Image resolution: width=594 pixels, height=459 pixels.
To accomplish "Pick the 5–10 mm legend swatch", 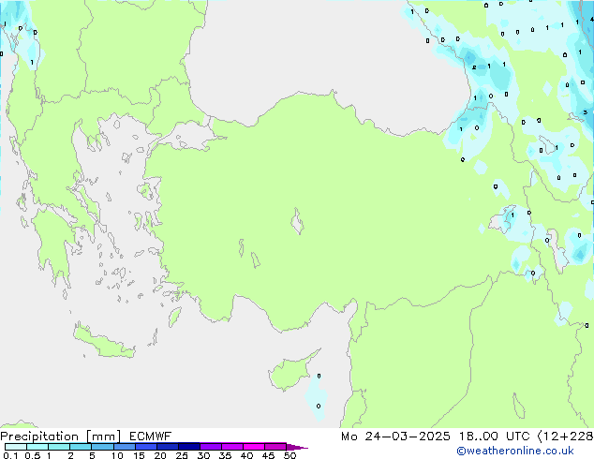I will pyautogui.click(x=102, y=447).
